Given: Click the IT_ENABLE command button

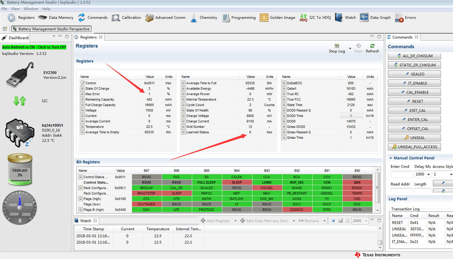Looking at the screenshot, I should 414,83.
